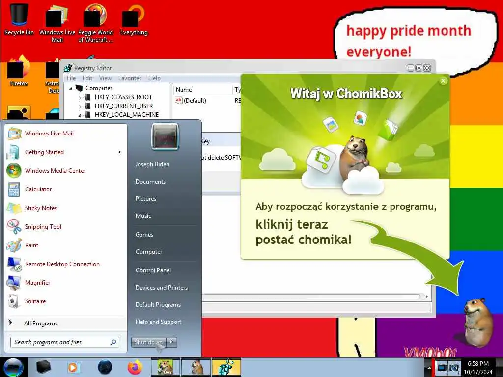
Task: Show hidden tray icons arrow
Action: [x=429, y=367]
